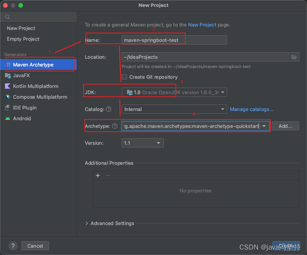Add a property with the plus icon
Image resolution: width=307 pixels, height=255 pixels.
coord(98,176)
